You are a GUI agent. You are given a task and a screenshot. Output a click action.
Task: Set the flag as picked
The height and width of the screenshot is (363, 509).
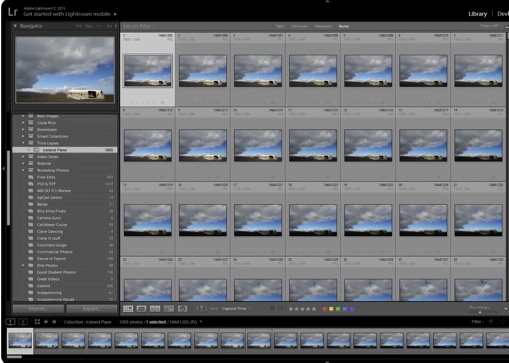coord(272,308)
